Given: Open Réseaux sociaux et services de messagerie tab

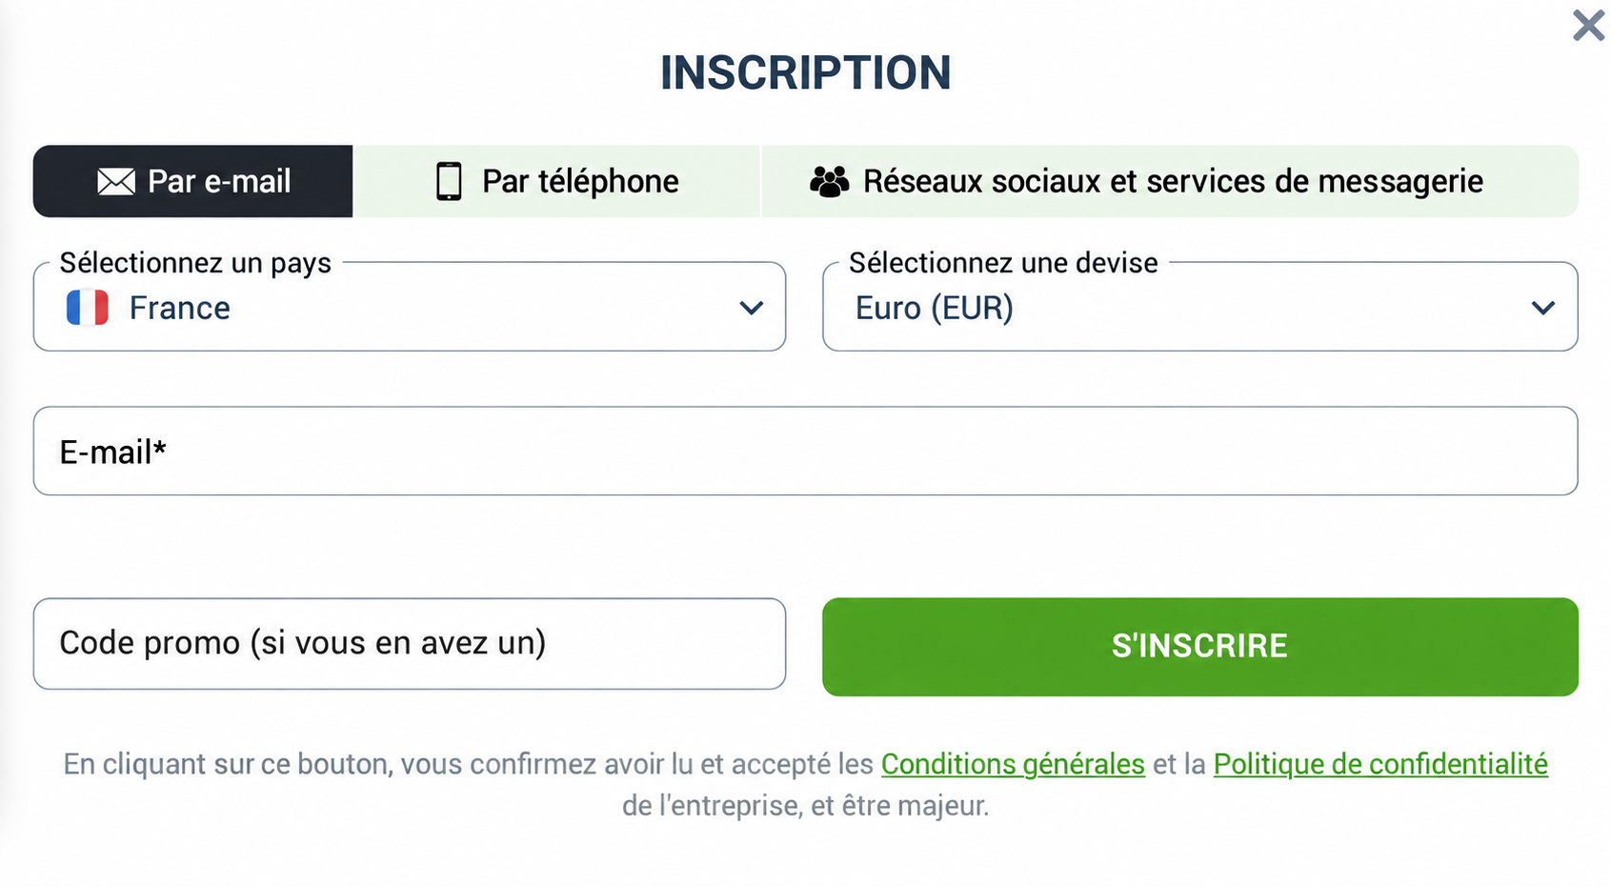Looking at the screenshot, I should [x=1170, y=181].
